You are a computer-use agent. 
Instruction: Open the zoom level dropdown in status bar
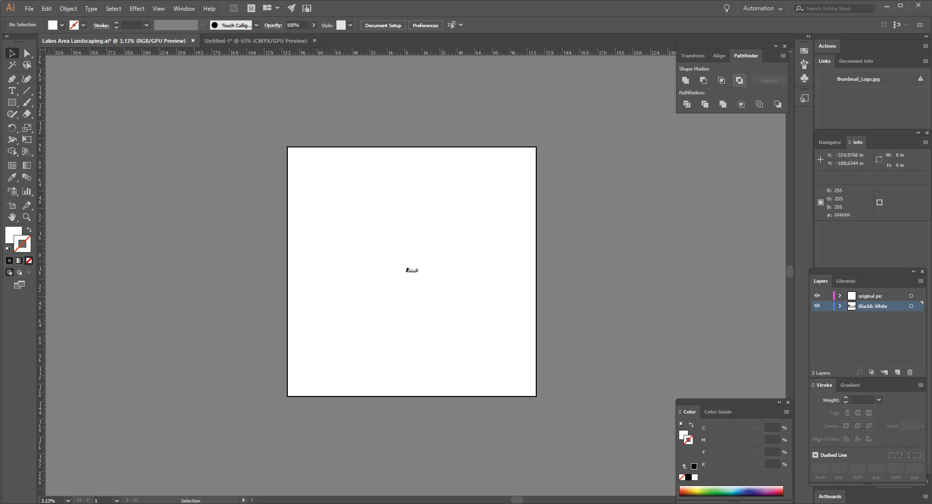(x=68, y=500)
